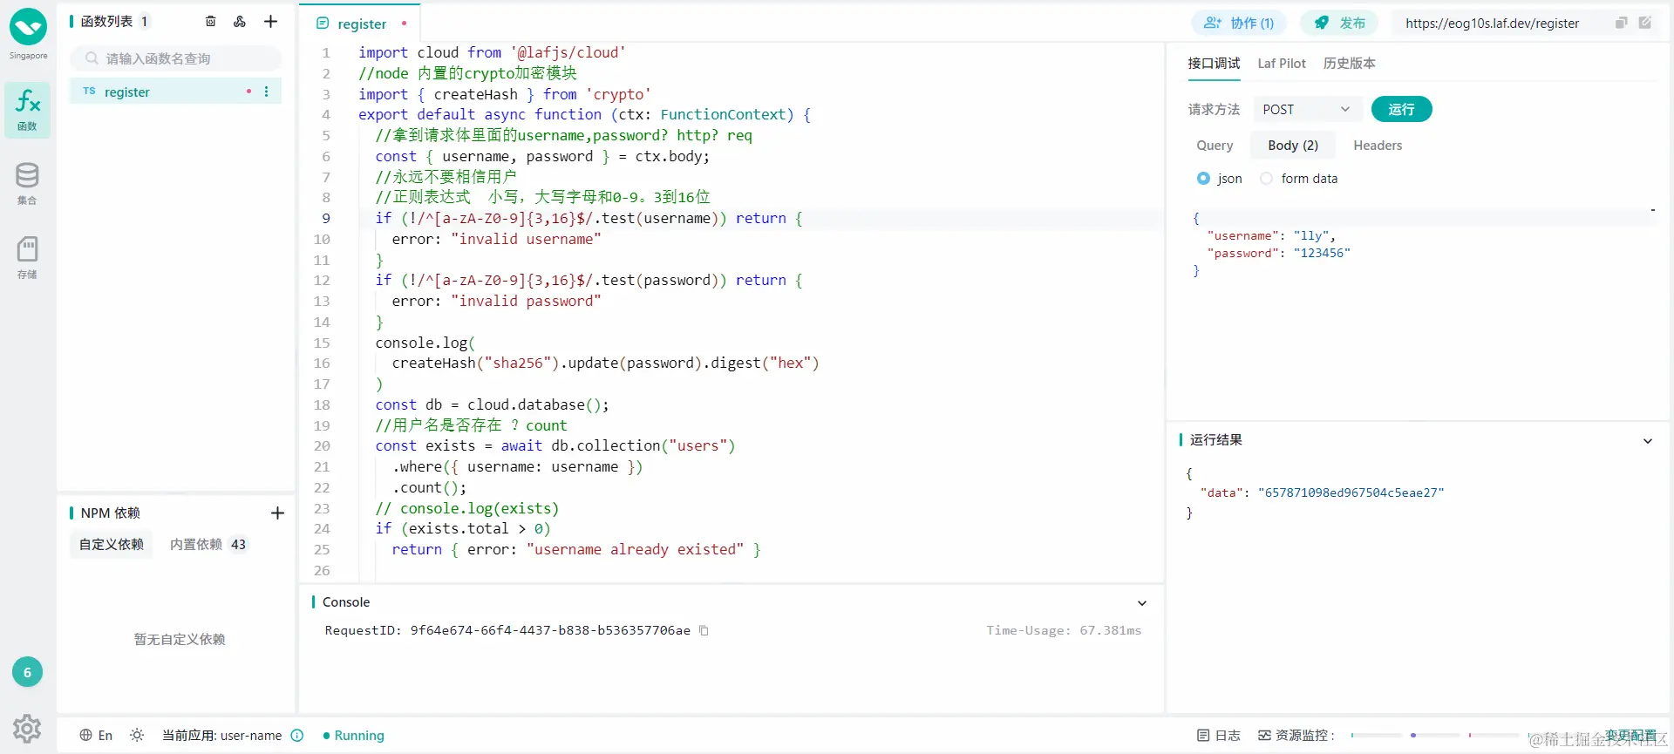This screenshot has height=754, width=1674.
Task: Click the Time-Usage: 67.381ms text
Action: click(x=1064, y=630)
